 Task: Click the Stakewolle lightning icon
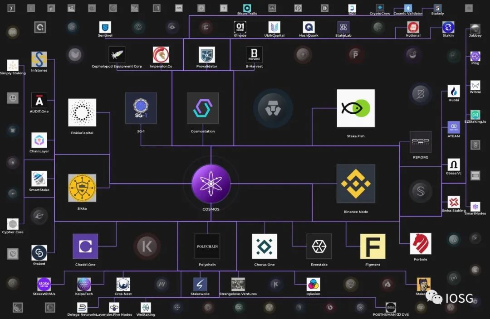click(x=200, y=285)
